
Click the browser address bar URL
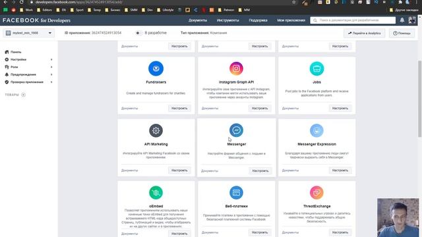[x=79, y=2]
